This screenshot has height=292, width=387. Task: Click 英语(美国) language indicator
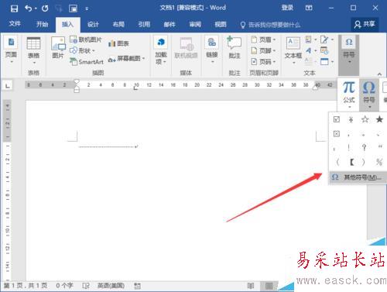point(111,286)
